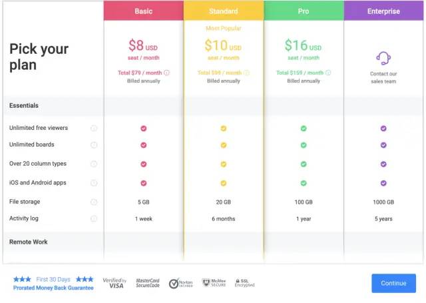Choose the purple Enterprise plan header

(x=383, y=11)
